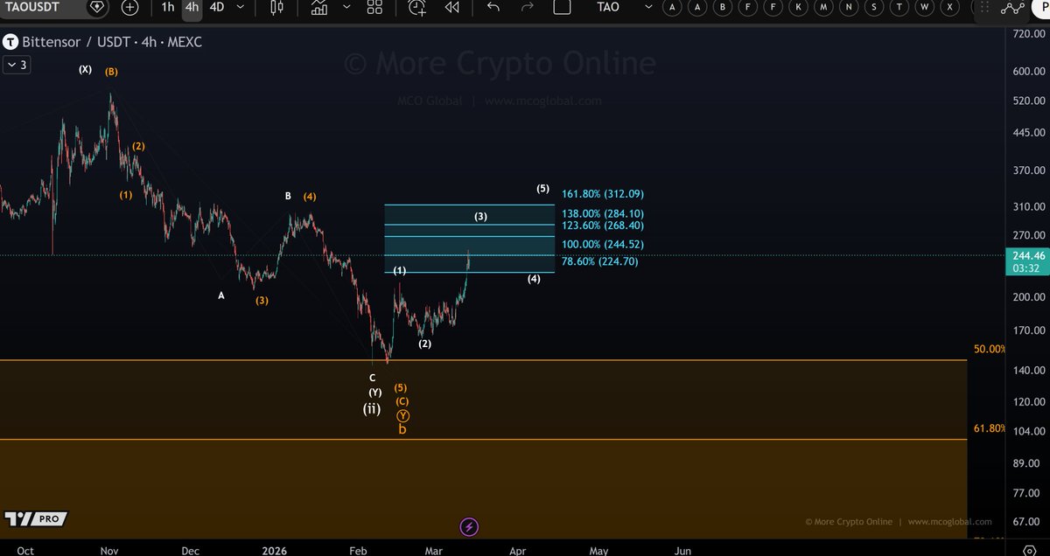Choose the N circled shortcut in toolbar

[x=850, y=7]
